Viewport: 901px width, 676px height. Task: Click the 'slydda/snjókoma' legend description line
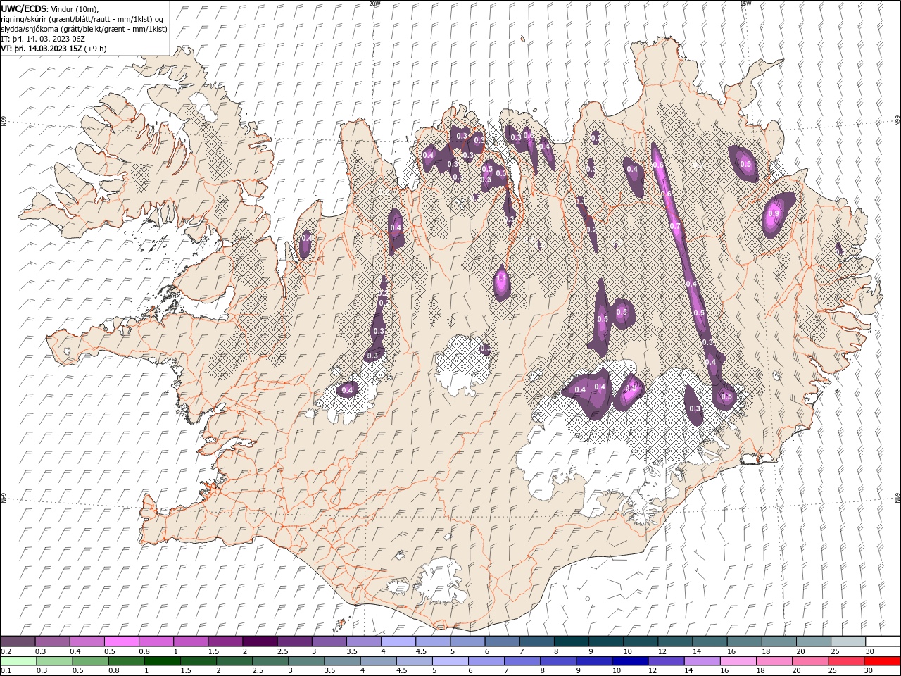coord(84,29)
